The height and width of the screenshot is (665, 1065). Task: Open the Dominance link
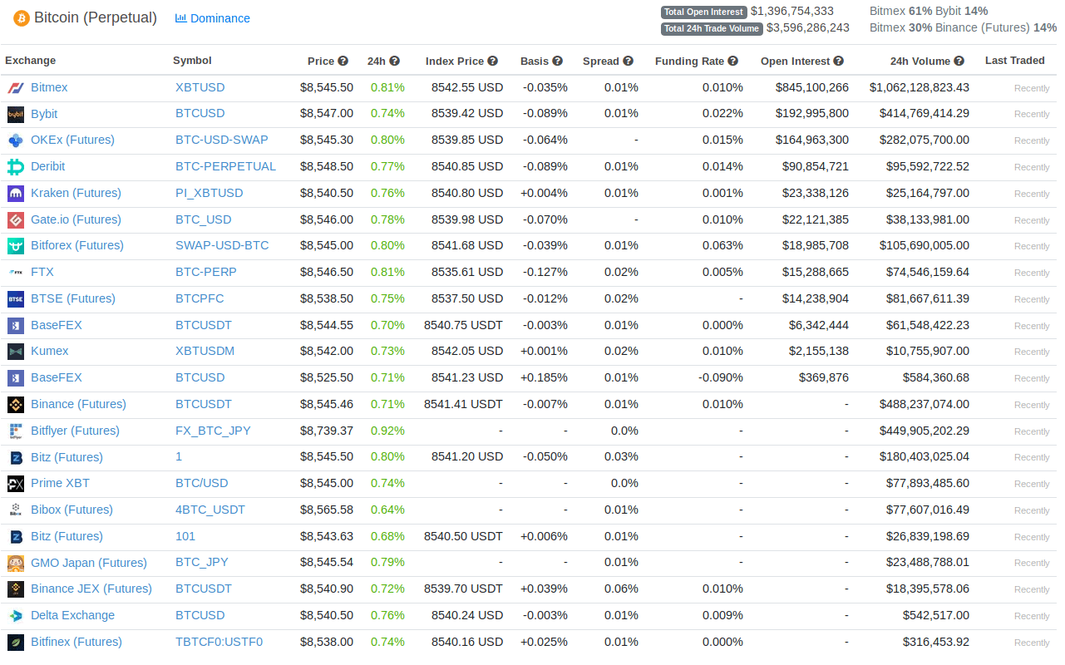tap(218, 17)
